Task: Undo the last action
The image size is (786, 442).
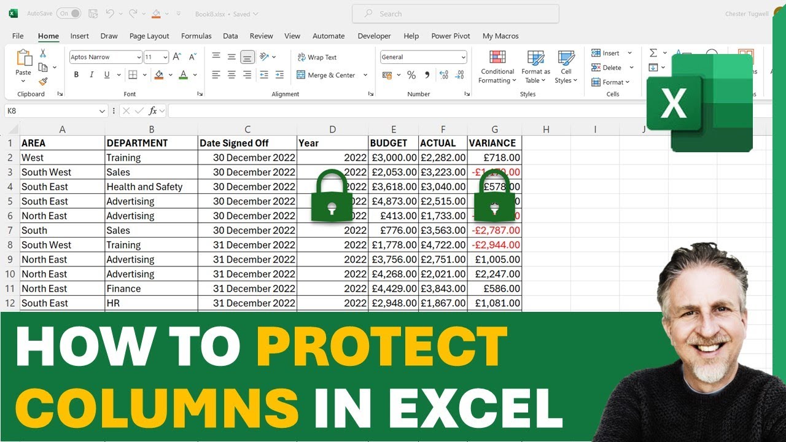Action: click(109, 14)
